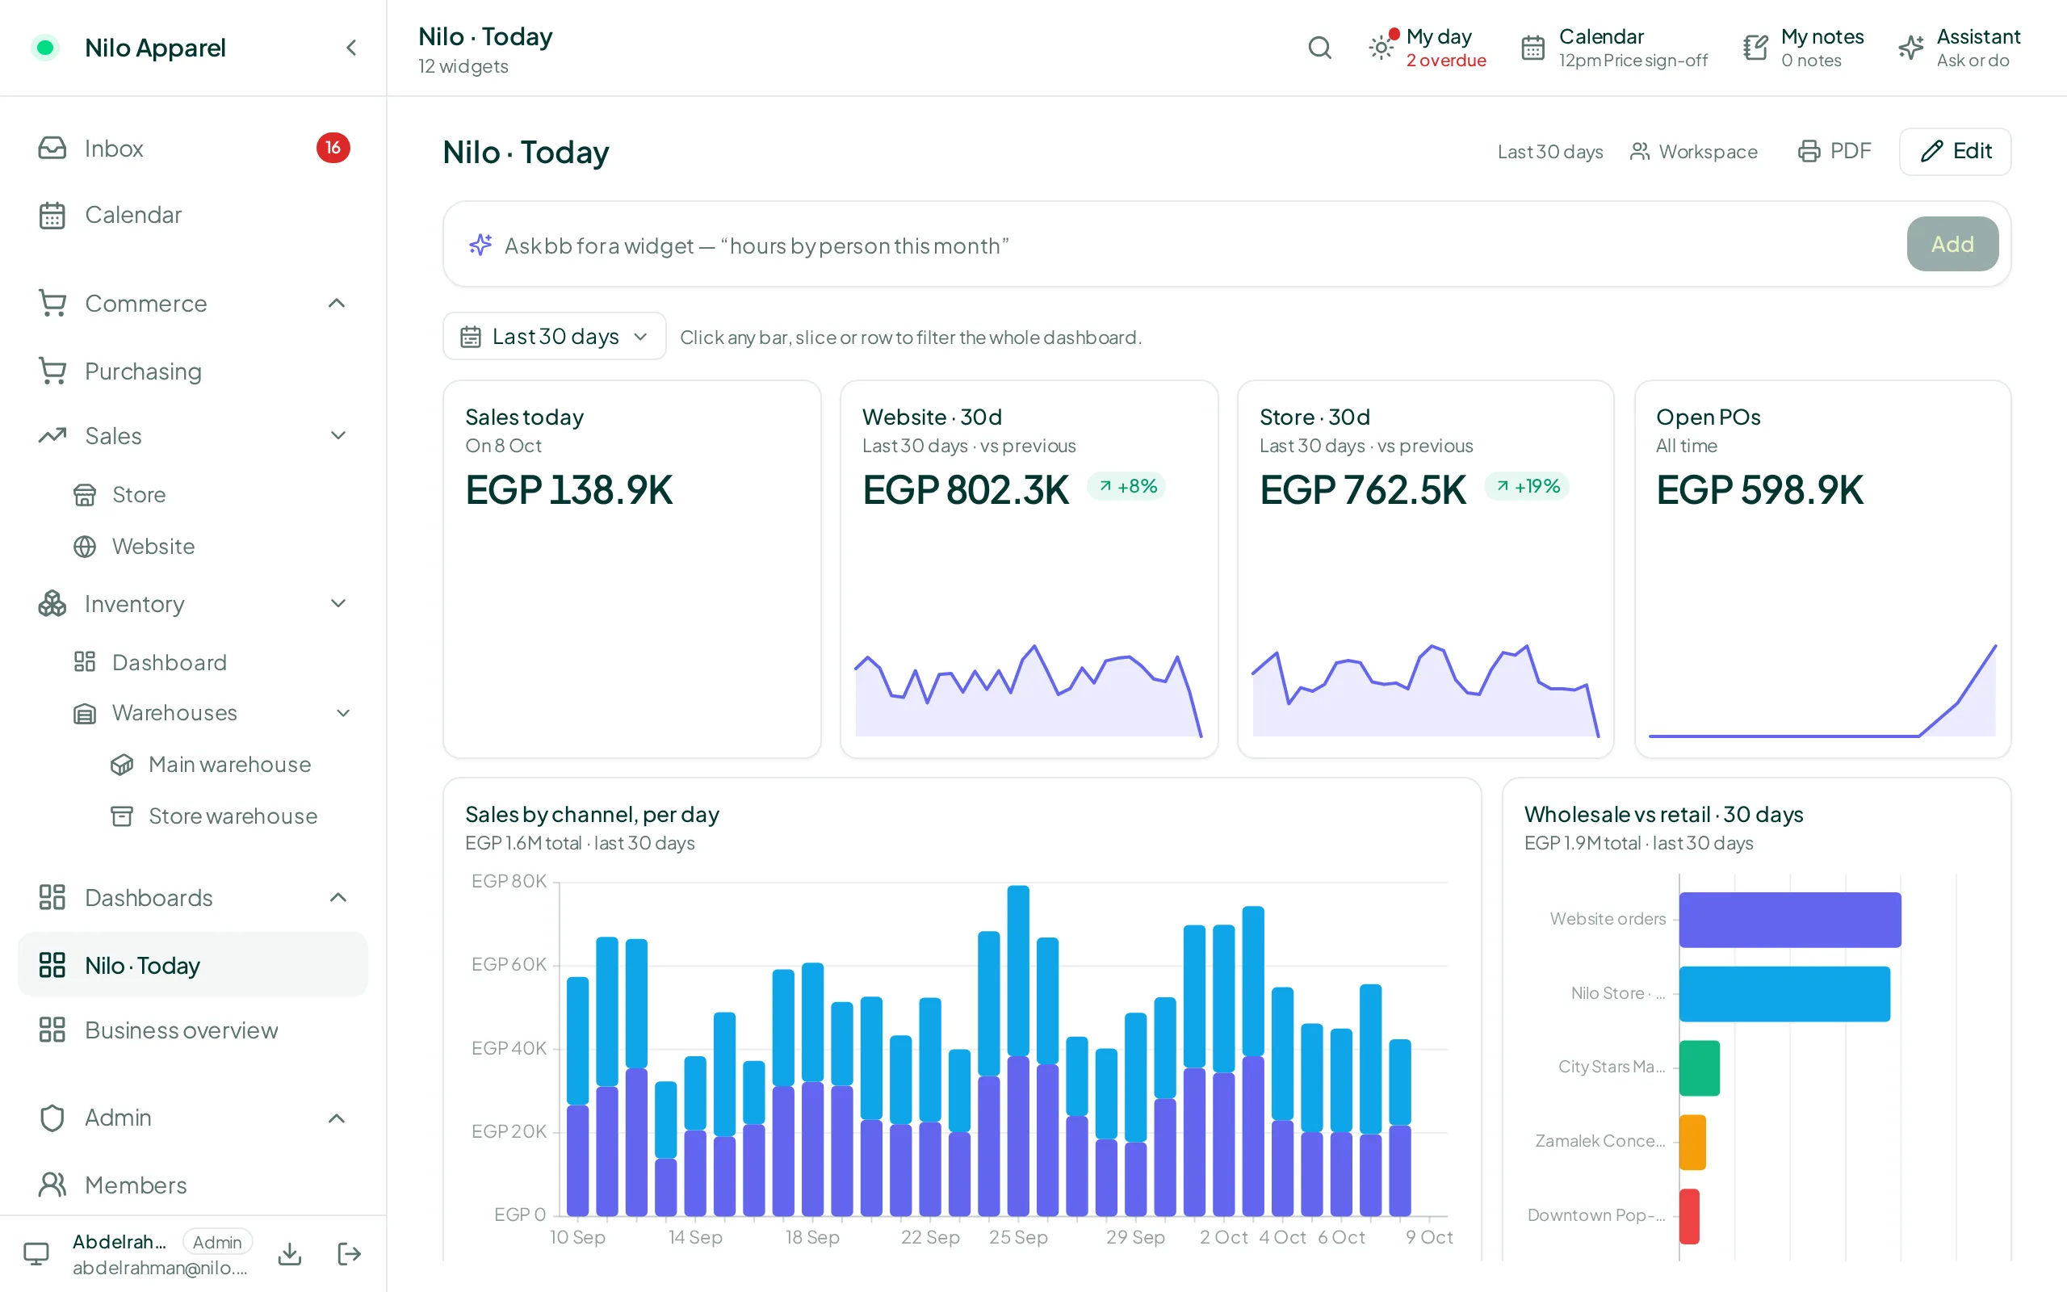Click the Admin role badge beside Abdelrahman
Screen dimensions: 2067x1292
click(218, 1242)
